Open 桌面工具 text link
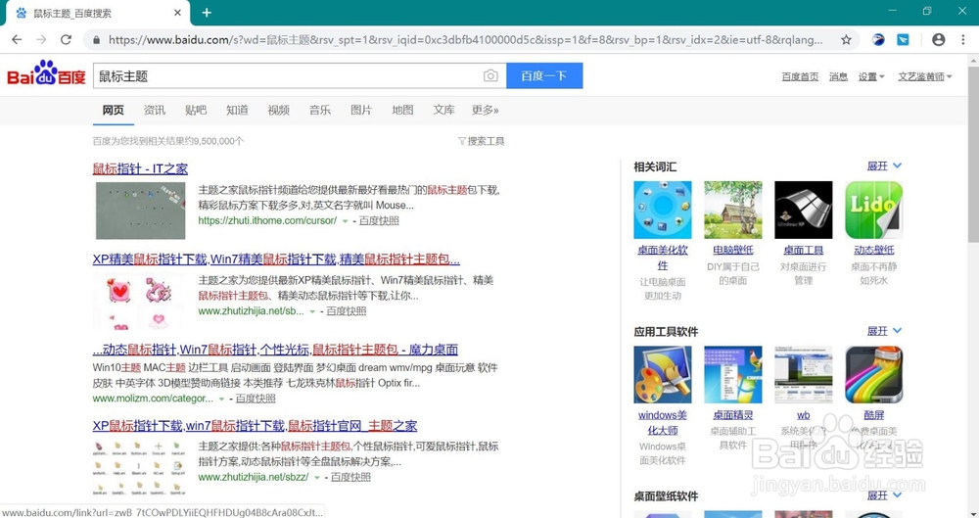 804,250
